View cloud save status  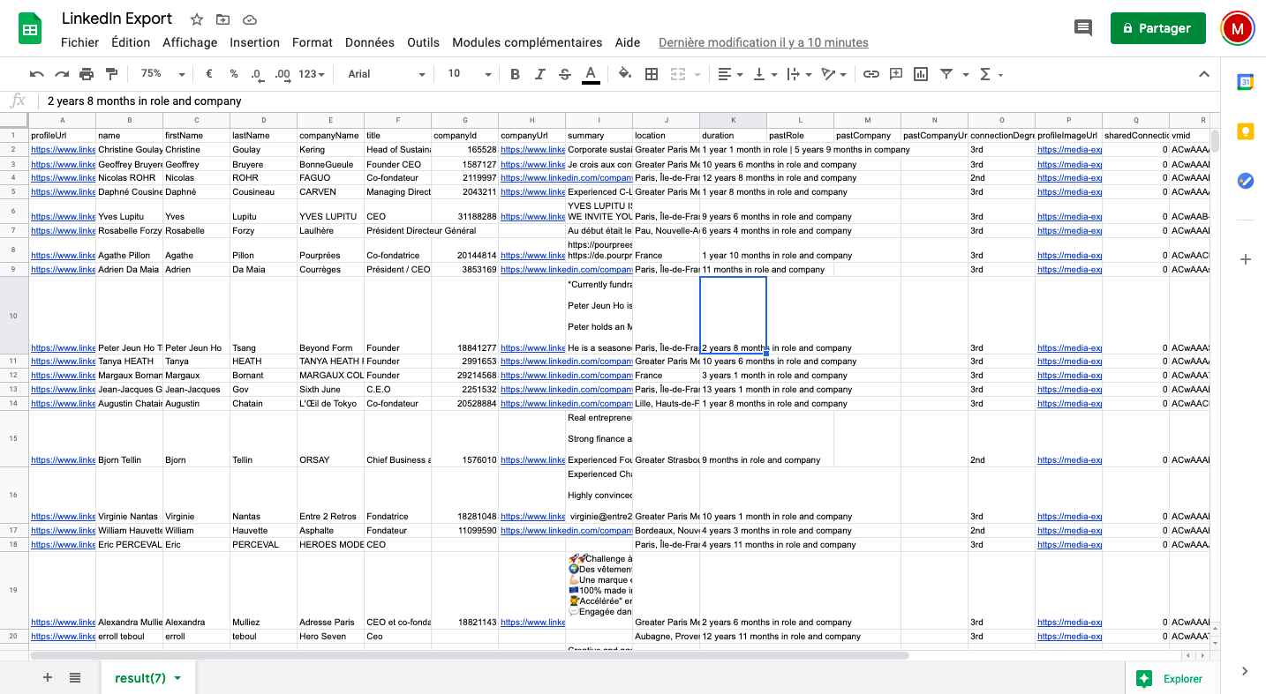click(x=249, y=19)
